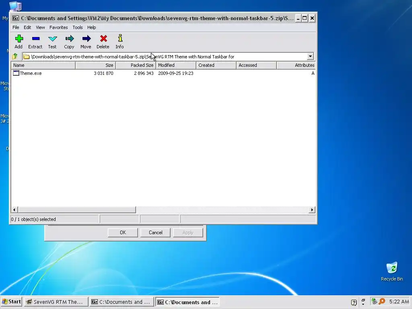Open the Start menu

coord(11,302)
